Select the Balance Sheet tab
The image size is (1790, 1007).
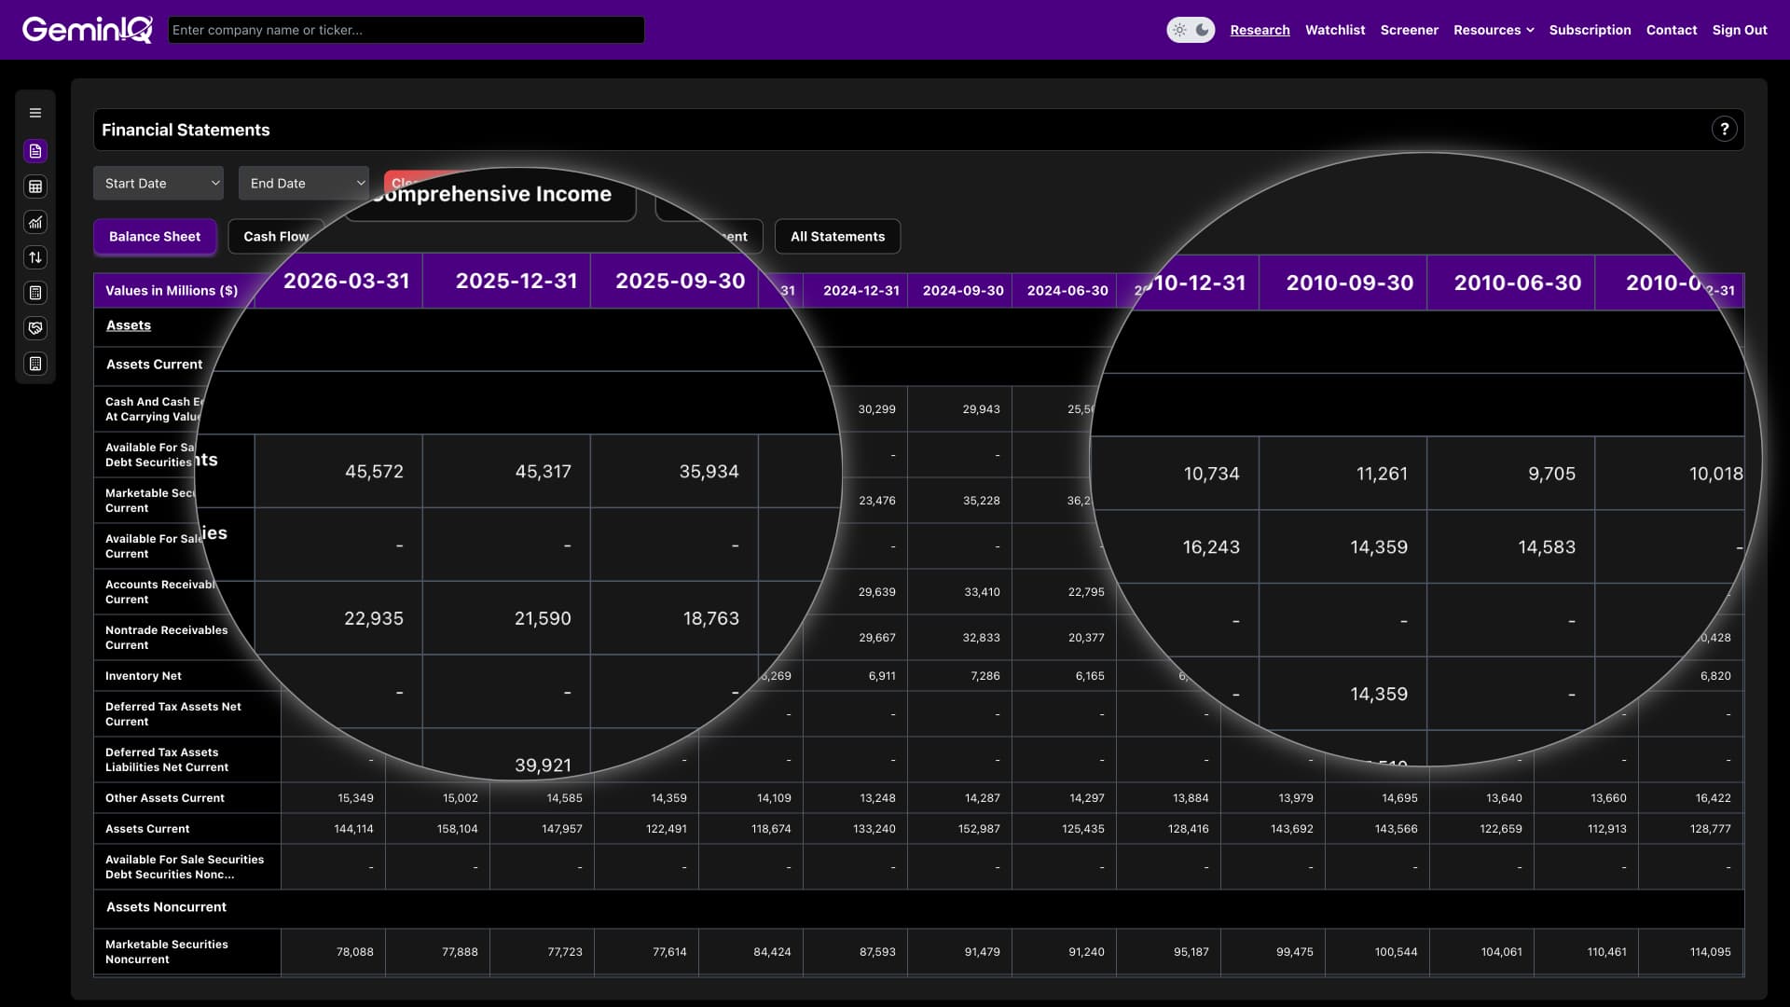[155, 237]
